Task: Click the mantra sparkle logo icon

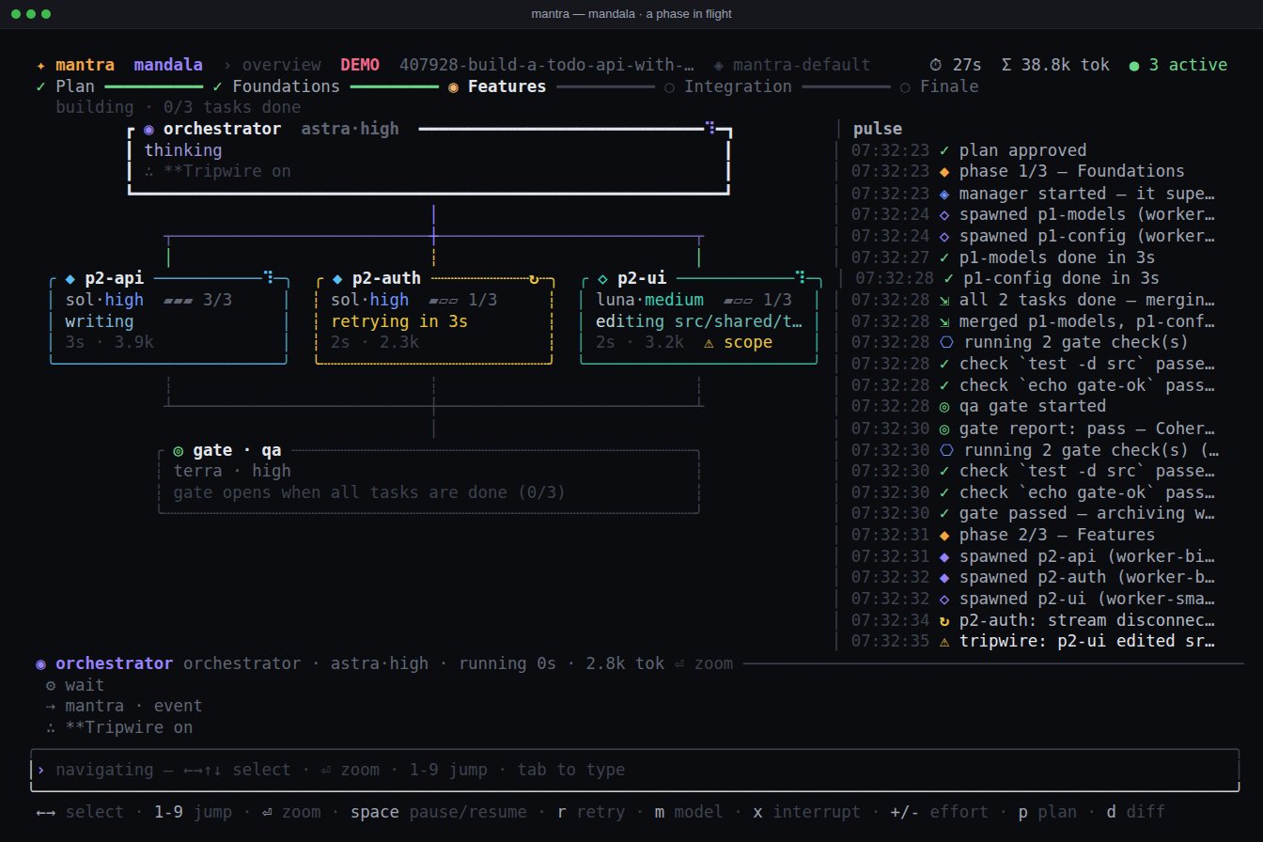Action: 40,65
